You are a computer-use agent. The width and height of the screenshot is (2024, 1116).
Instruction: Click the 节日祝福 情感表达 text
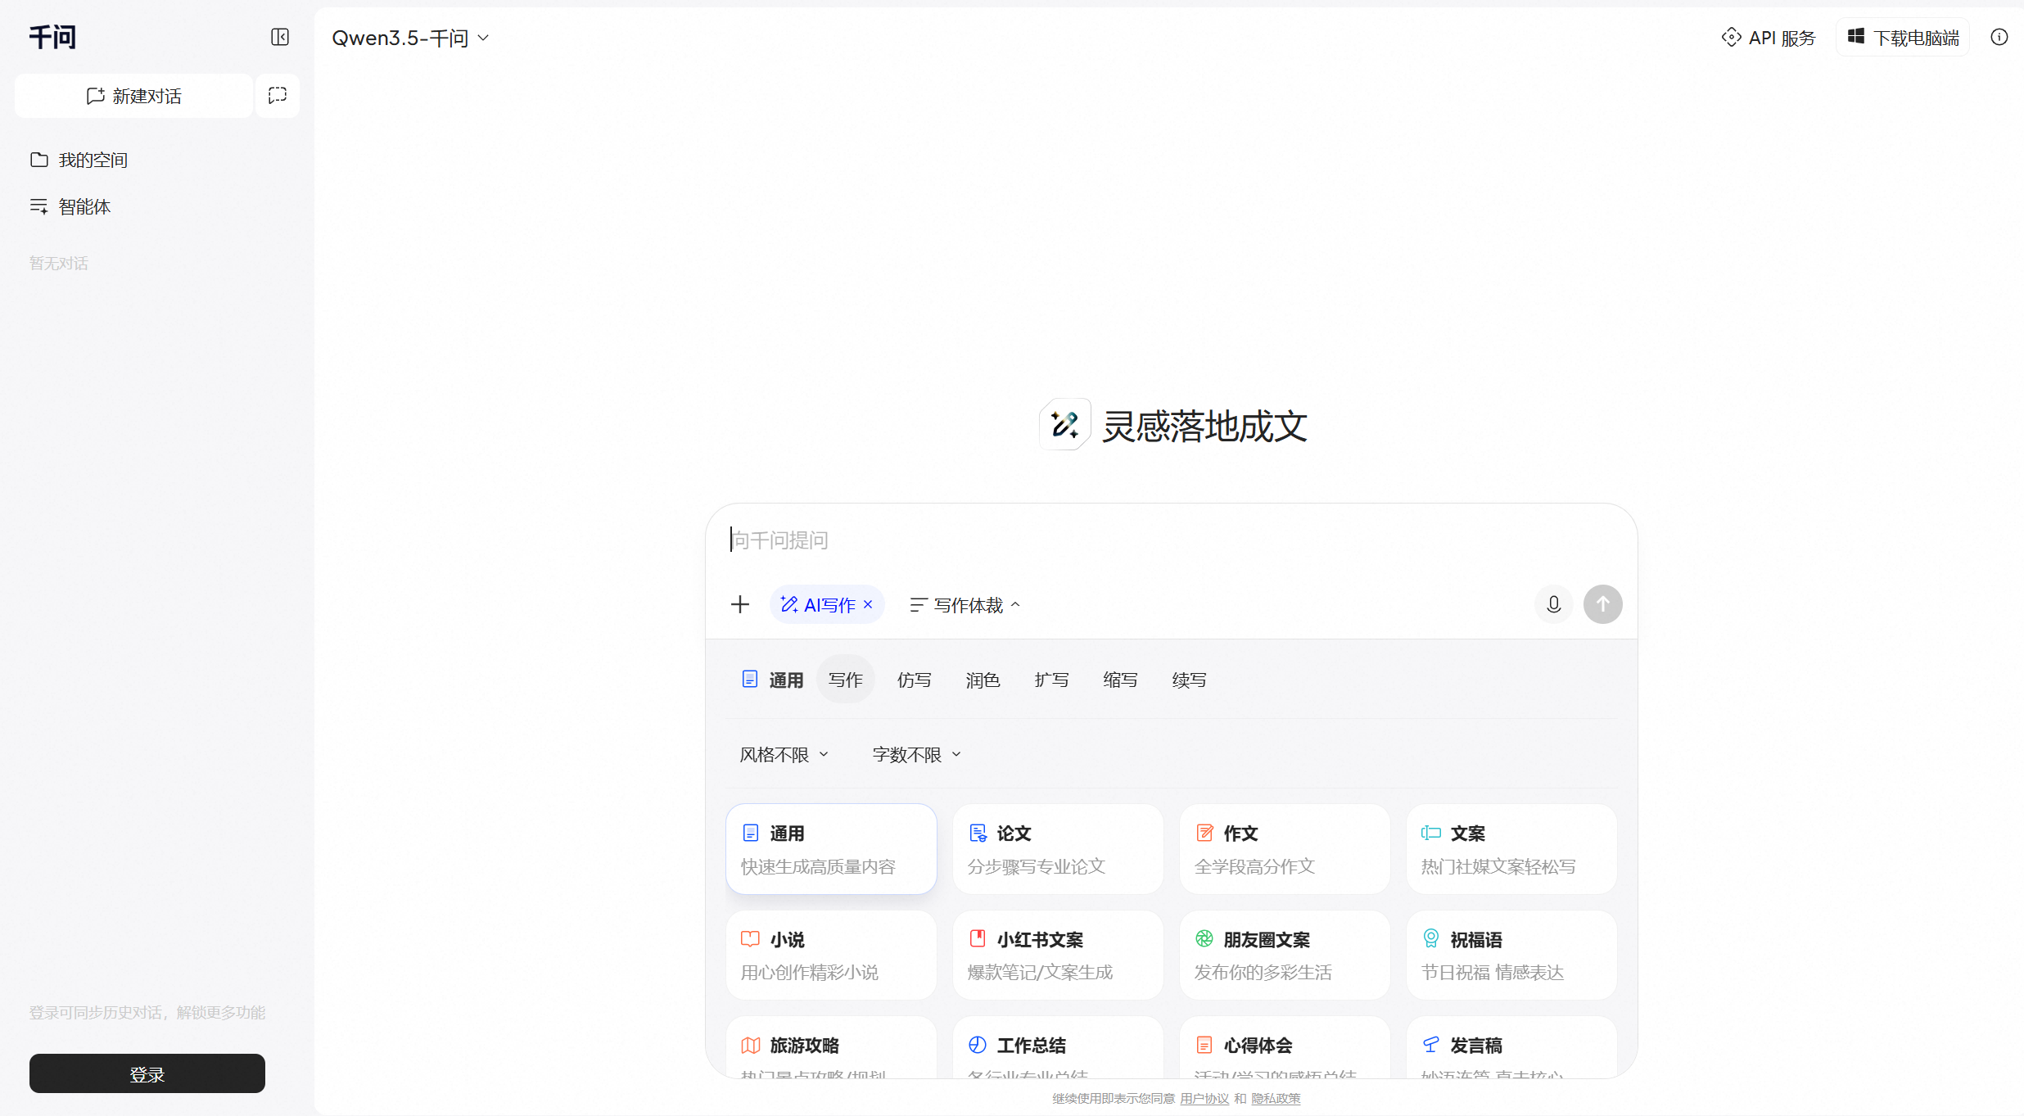pyautogui.click(x=1493, y=972)
